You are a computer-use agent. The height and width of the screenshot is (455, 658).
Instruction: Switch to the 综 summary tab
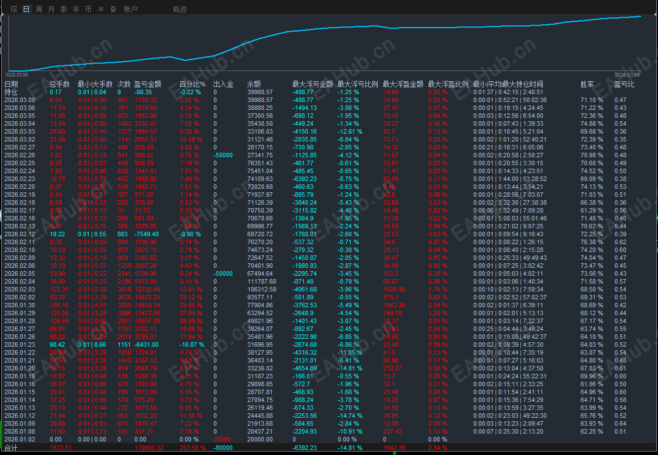[14, 9]
